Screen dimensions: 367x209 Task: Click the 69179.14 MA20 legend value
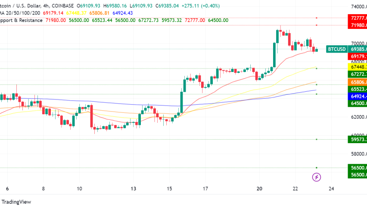(x=53, y=13)
